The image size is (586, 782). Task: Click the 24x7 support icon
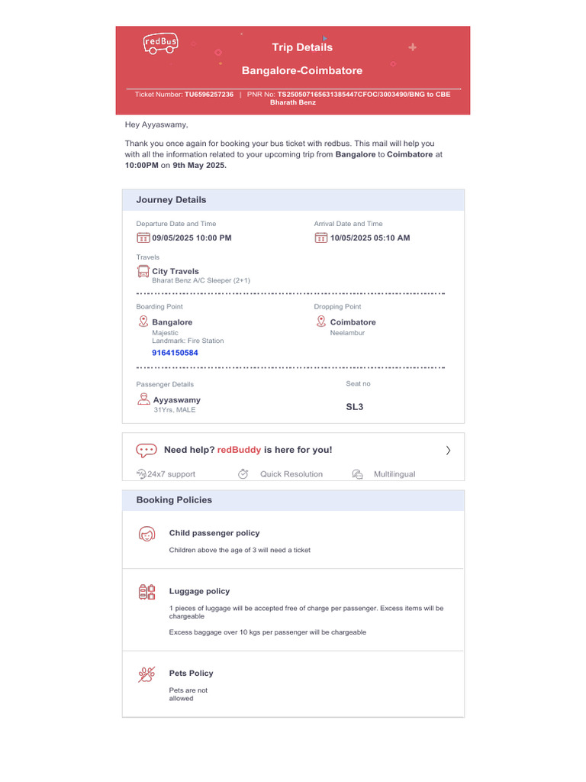tap(141, 474)
